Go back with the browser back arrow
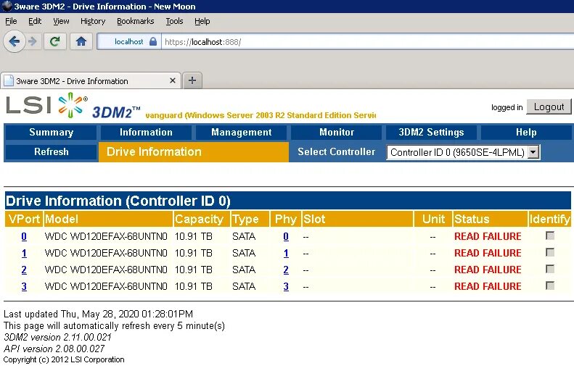The height and width of the screenshot is (371, 574). pyautogui.click(x=15, y=41)
